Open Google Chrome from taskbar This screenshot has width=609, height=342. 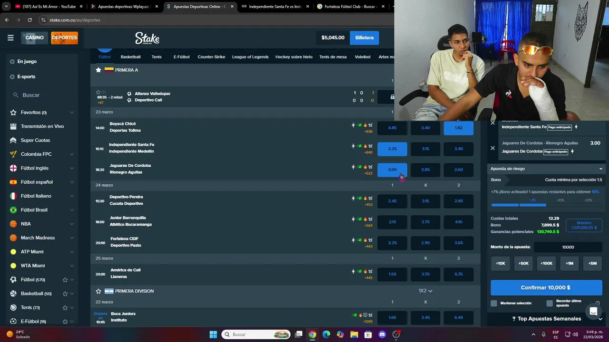pos(312,334)
